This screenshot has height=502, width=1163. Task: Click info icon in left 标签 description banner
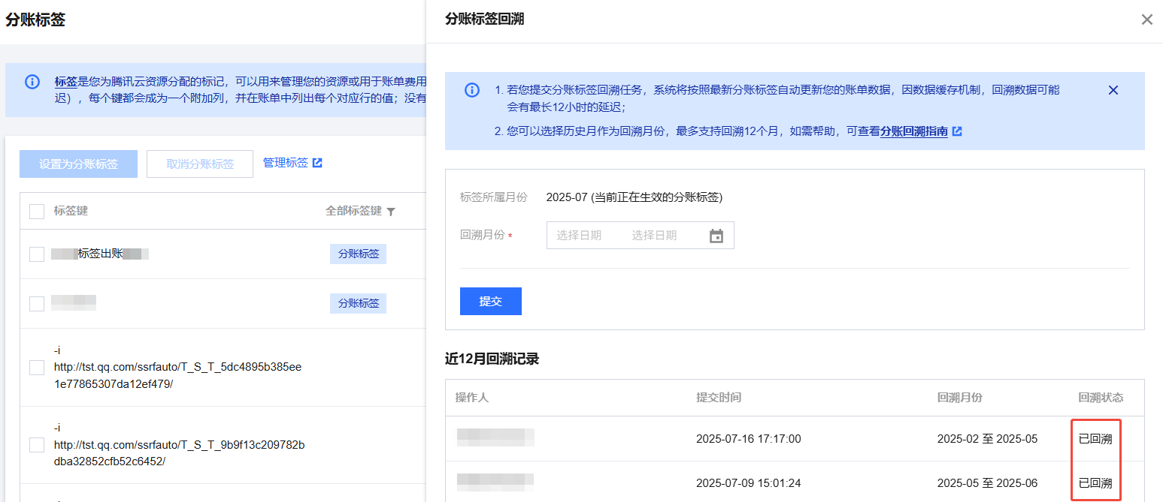tap(32, 82)
